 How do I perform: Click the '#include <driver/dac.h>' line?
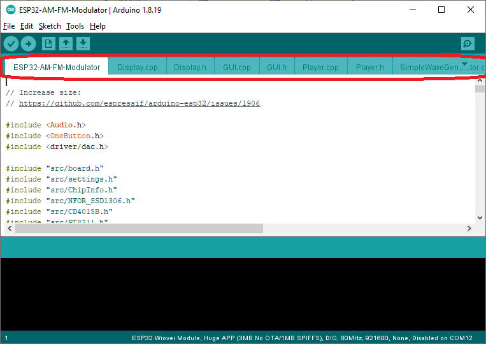pyautogui.click(x=57, y=147)
